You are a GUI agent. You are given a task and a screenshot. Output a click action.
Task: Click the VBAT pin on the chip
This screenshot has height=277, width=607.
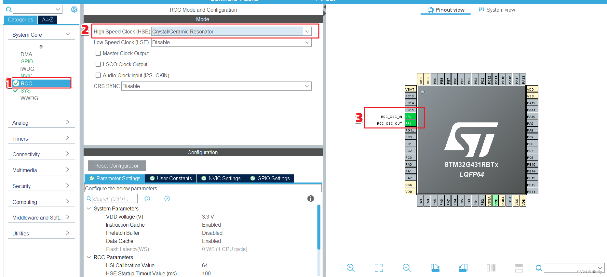click(411, 89)
